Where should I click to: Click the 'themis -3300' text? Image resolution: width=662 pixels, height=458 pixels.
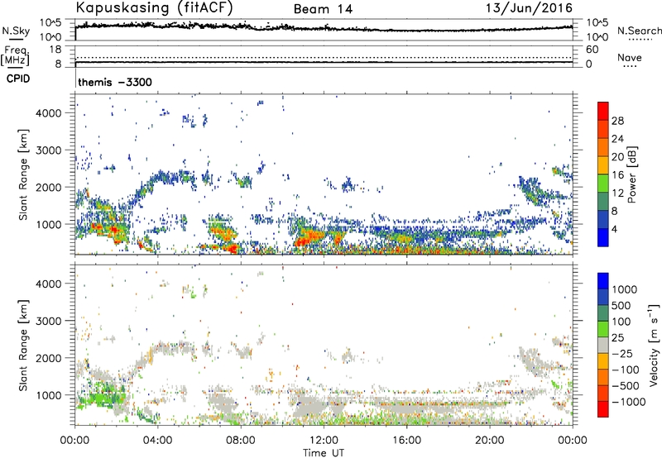[x=115, y=82]
